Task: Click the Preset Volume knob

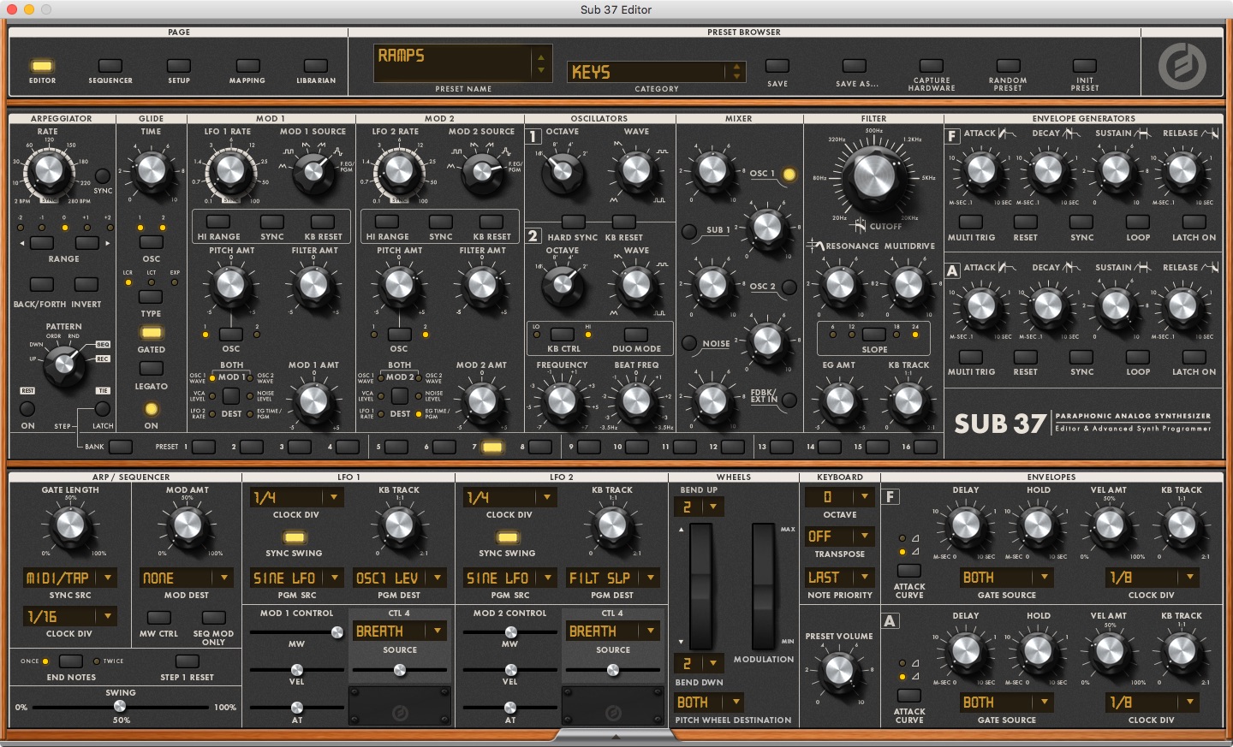Action: (839, 670)
